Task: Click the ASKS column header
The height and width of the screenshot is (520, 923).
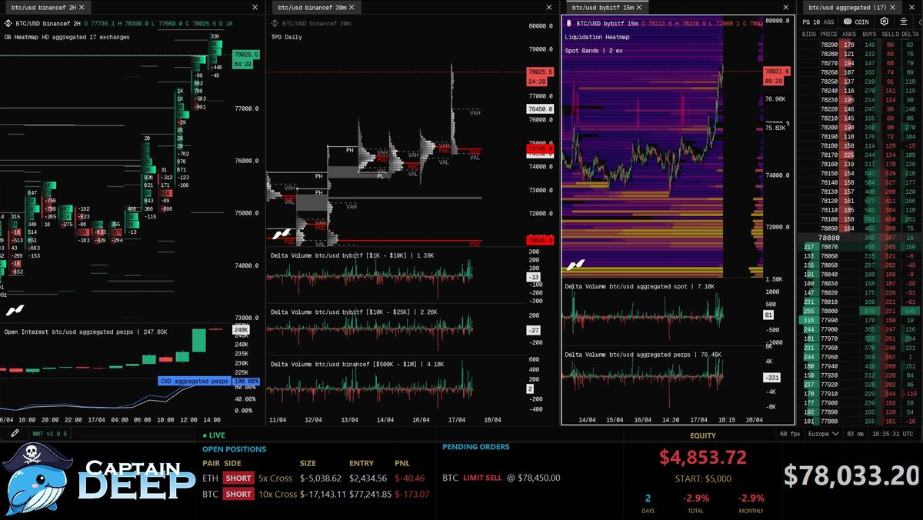Action: point(848,34)
